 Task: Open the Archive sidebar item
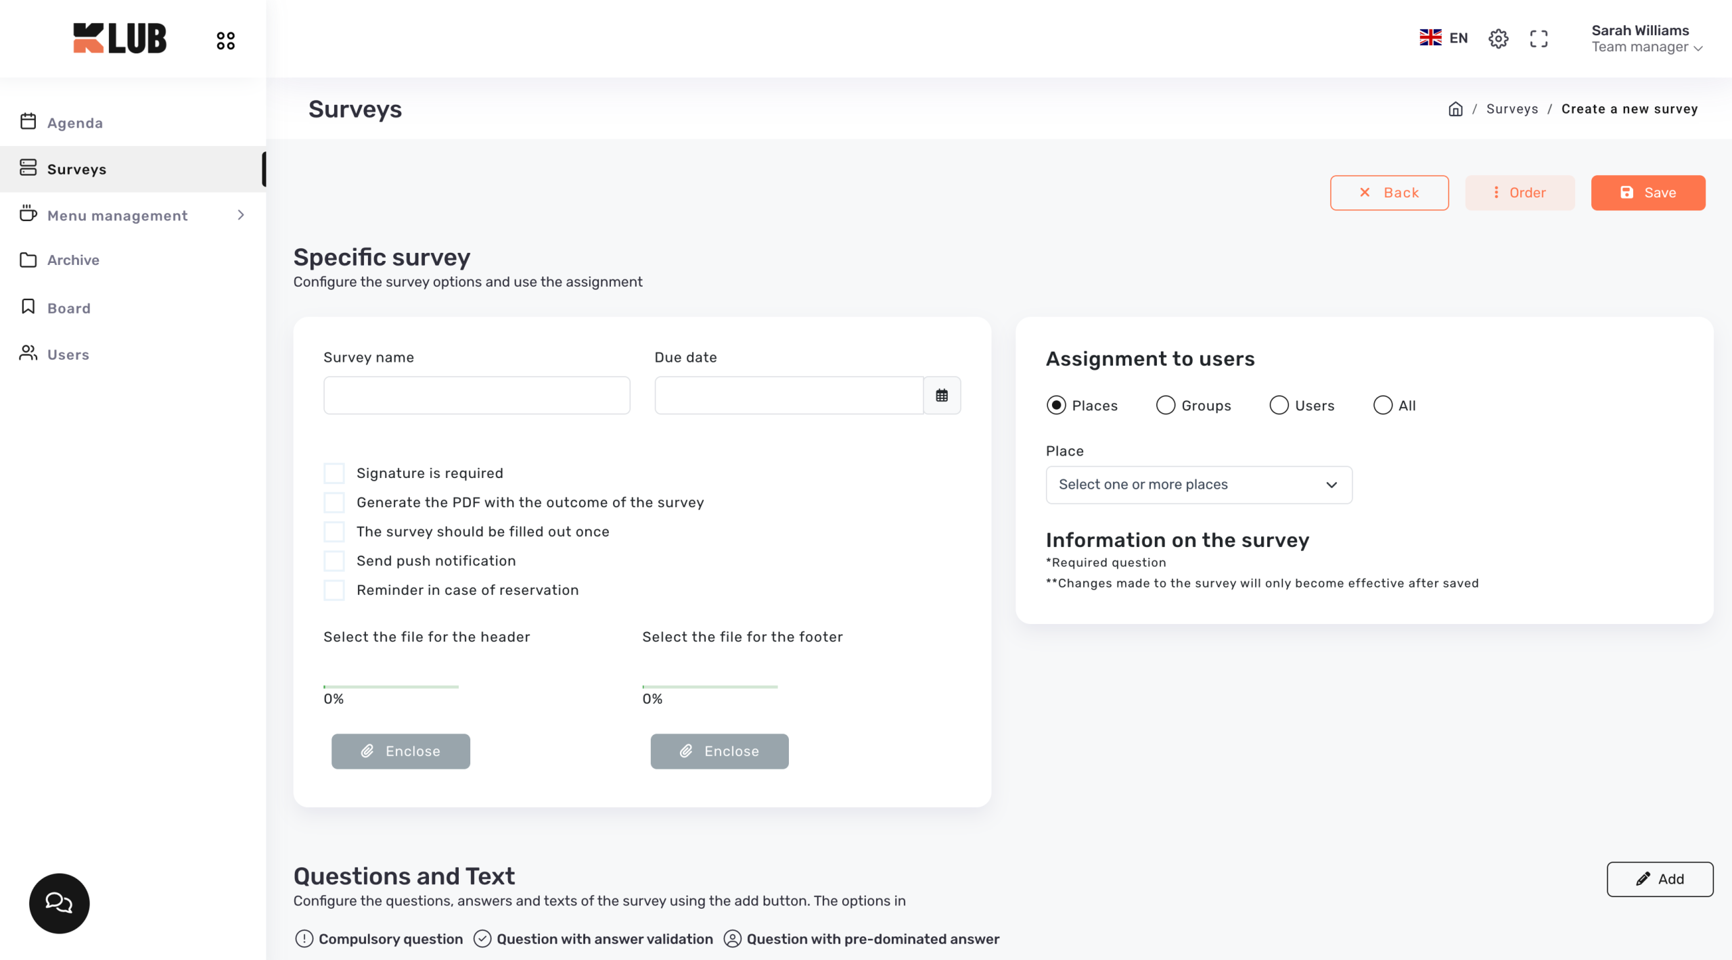[73, 260]
